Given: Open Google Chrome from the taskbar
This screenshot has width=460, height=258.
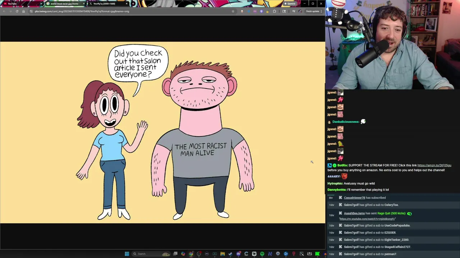Looking at the screenshot, I should [x=191, y=254].
